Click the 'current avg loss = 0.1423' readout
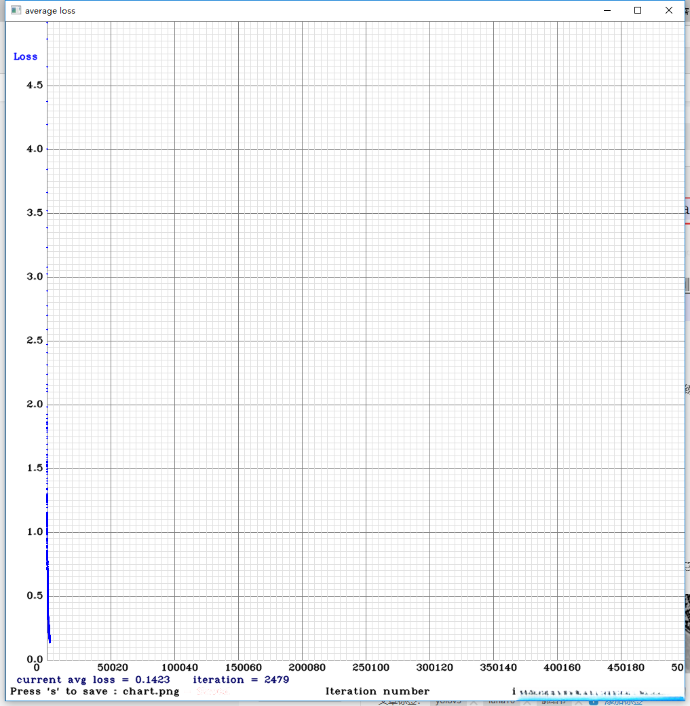 point(93,680)
